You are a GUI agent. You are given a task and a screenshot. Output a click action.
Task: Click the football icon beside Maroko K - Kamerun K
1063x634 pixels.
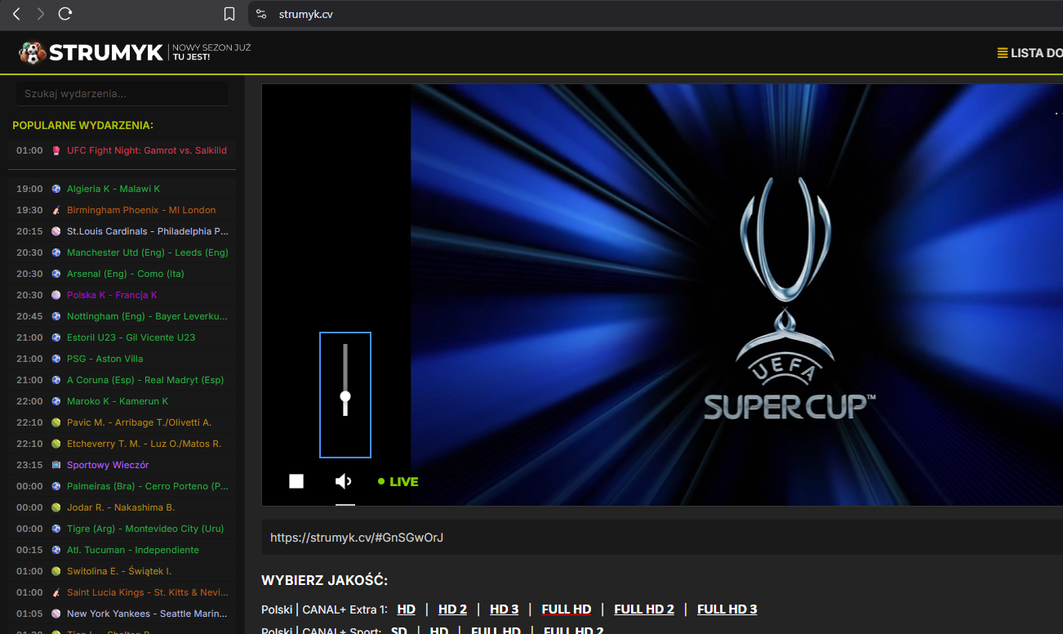56,401
